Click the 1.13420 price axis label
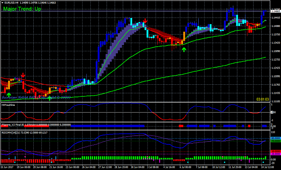The image size is (281, 170). (x=276, y=43)
